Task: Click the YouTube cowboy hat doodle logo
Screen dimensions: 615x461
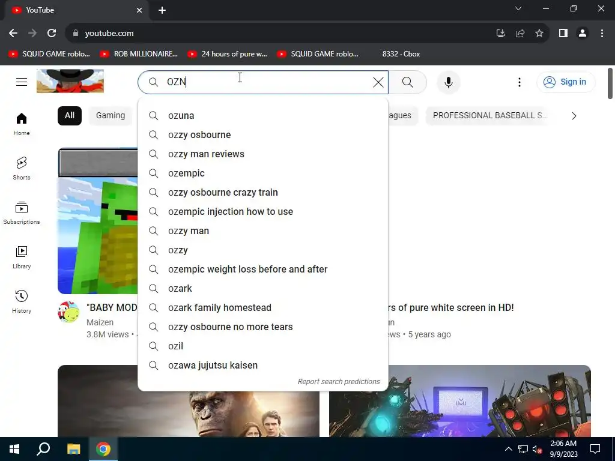Action: [70, 81]
